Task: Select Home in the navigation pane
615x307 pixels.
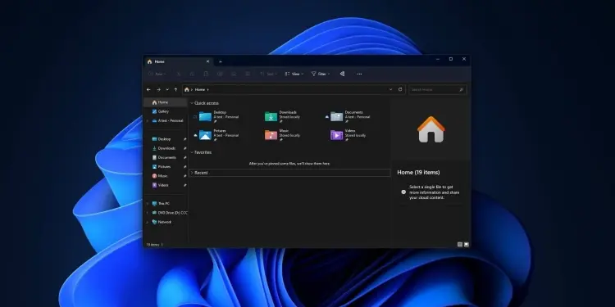Action: click(x=166, y=102)
